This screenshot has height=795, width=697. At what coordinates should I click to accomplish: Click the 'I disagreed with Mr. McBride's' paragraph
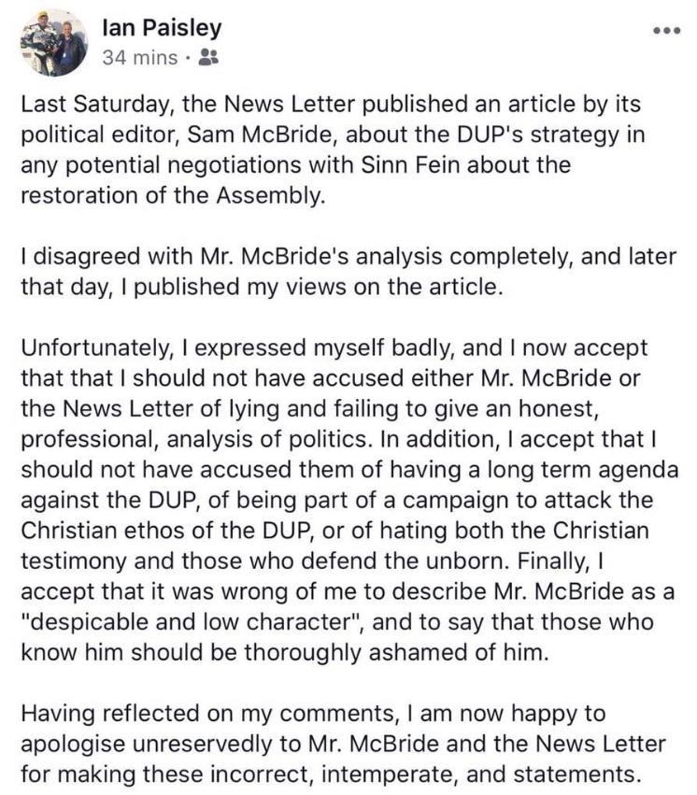[348, 271]
